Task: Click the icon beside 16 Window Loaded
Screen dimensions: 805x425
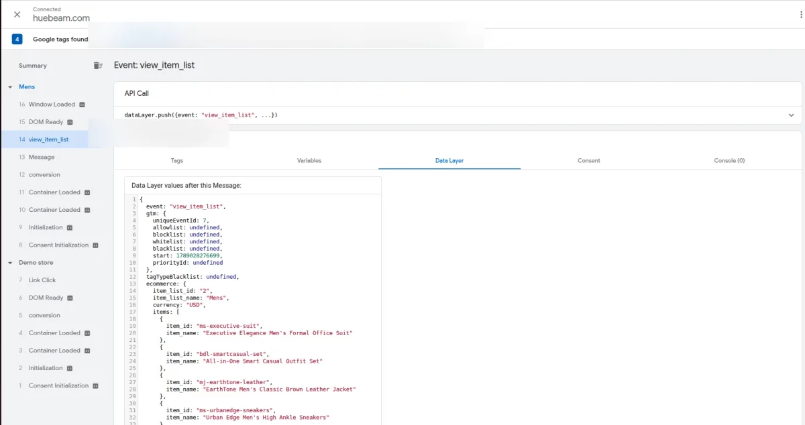Action: point(83,105)
